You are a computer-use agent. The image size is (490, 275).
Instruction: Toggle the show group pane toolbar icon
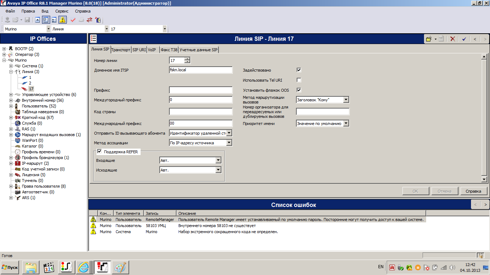pyautogui.click(x=46, y=20)
